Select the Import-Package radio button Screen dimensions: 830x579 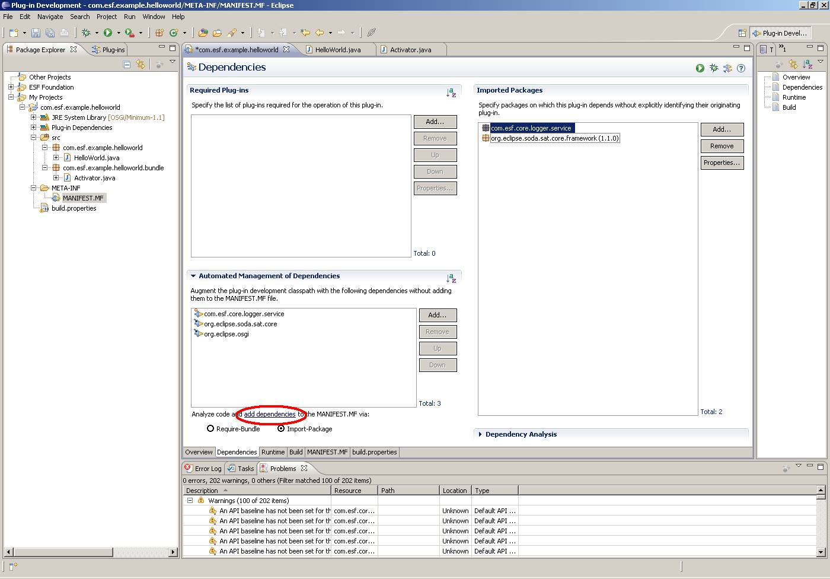(281, 428)
